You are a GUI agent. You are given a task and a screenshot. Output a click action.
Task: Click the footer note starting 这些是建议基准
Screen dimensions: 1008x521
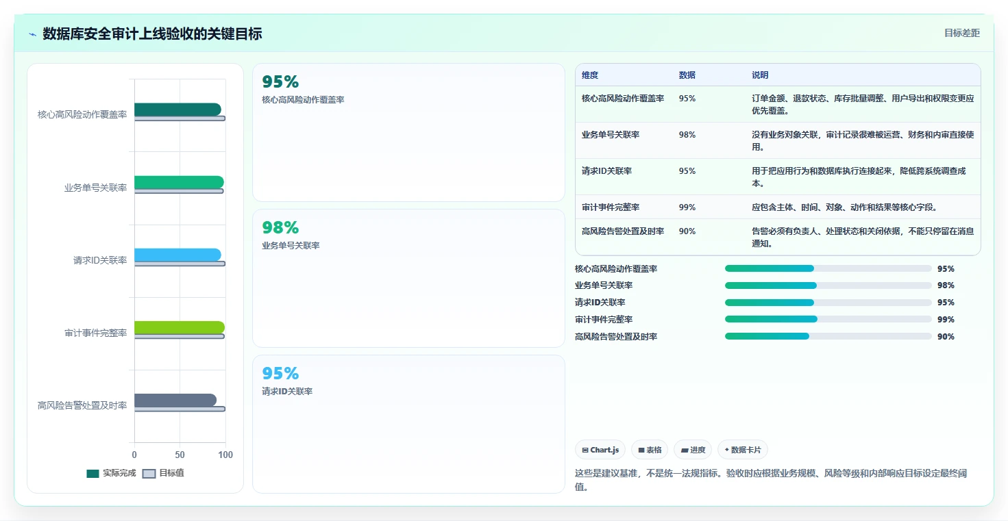[771, 480]
